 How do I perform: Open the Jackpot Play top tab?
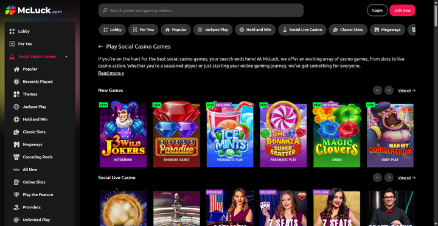(213, 30)
